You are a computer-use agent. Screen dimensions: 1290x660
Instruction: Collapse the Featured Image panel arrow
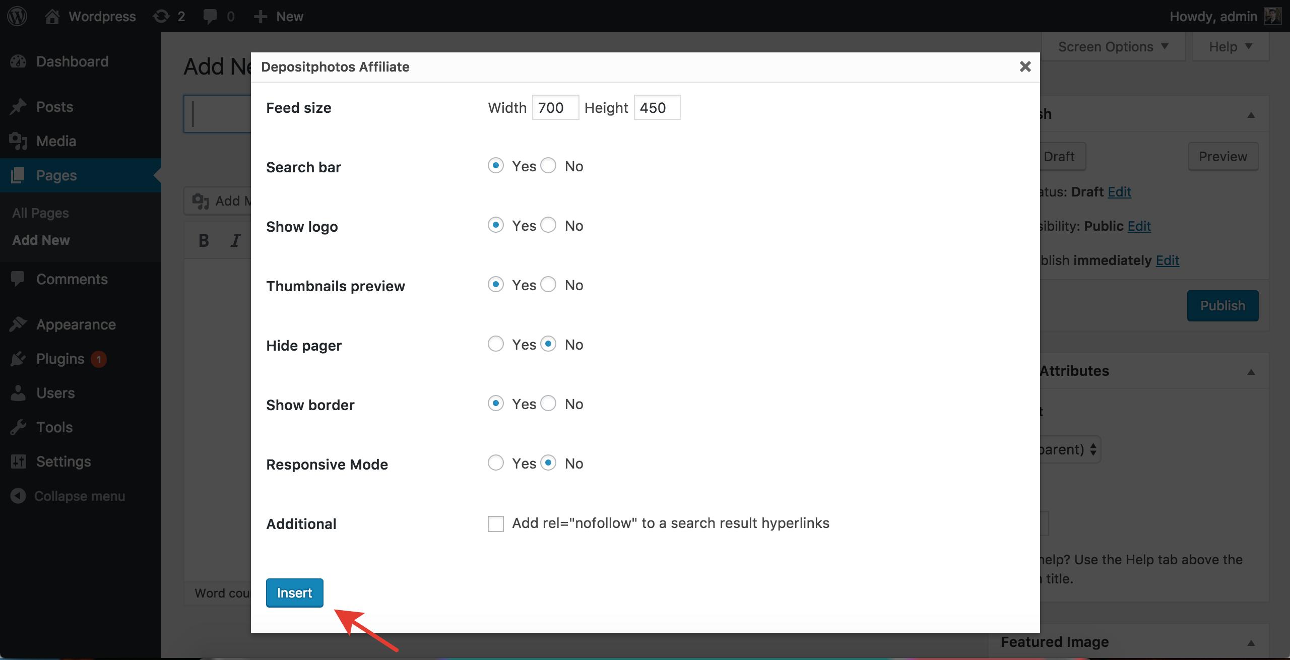click(x=1251, y=643)
